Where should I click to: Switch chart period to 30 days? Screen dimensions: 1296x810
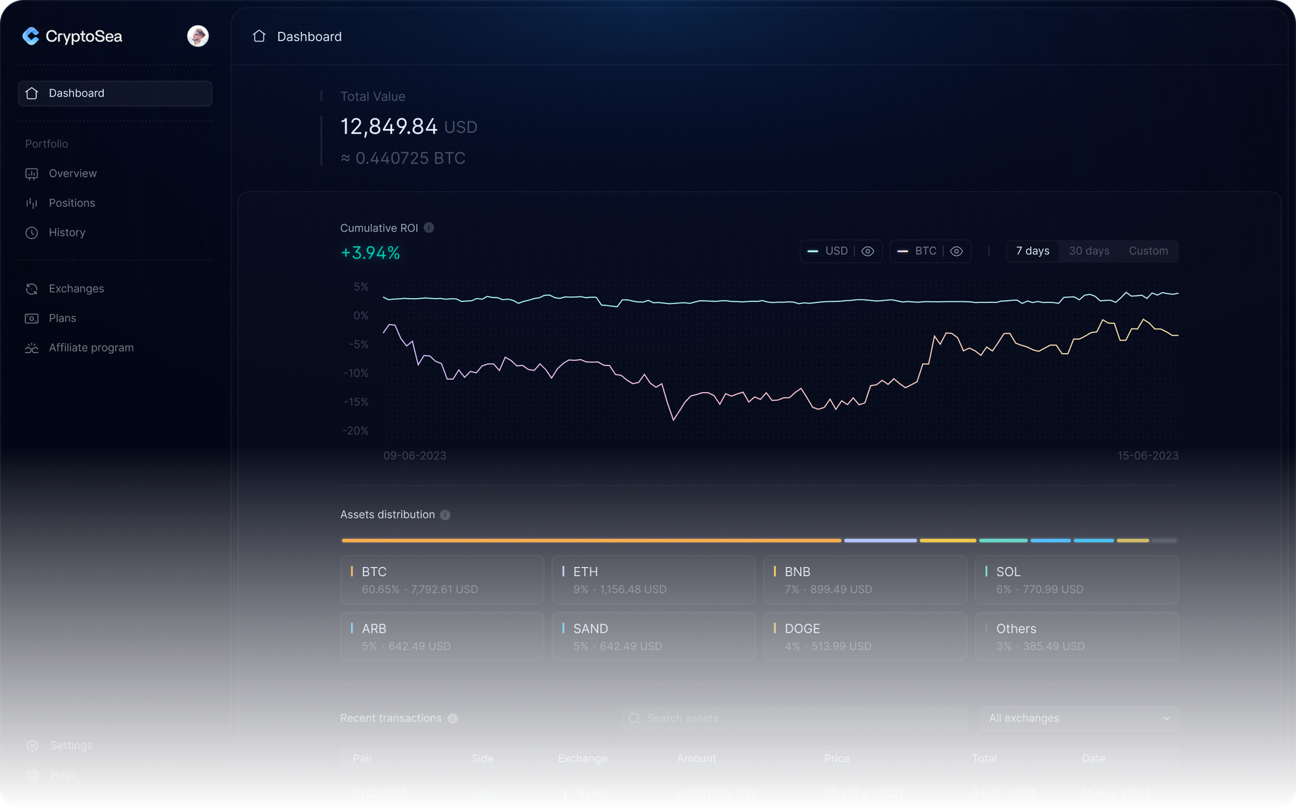[x=1089, y=251]
